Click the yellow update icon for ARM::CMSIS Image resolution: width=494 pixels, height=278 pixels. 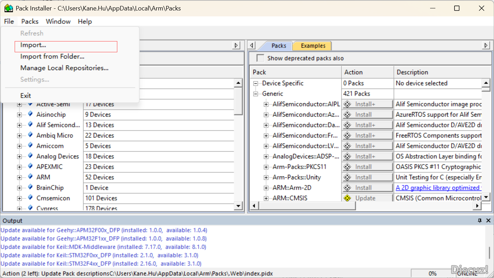(x=347, y=198)
